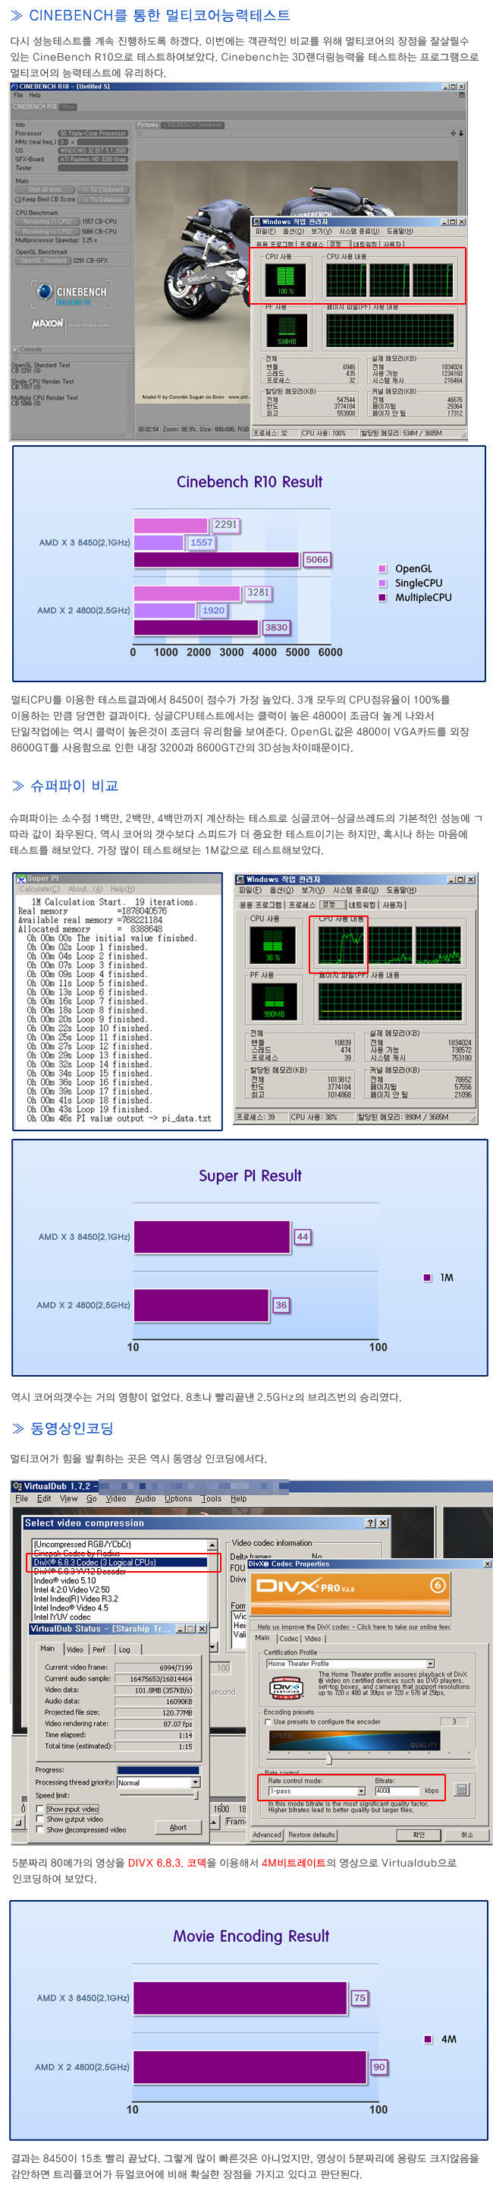
Task: Enable Show output video checkbox
Action: [40, 1820]
